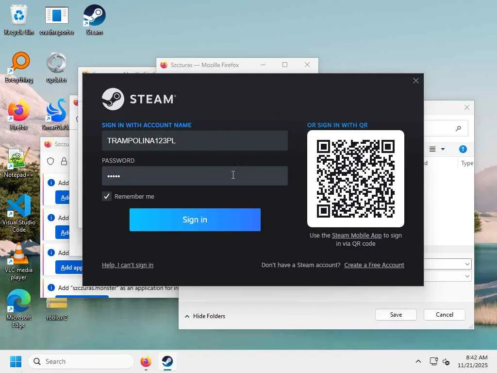
Task: Show hidden system tray icons
Action: point(418,361)
